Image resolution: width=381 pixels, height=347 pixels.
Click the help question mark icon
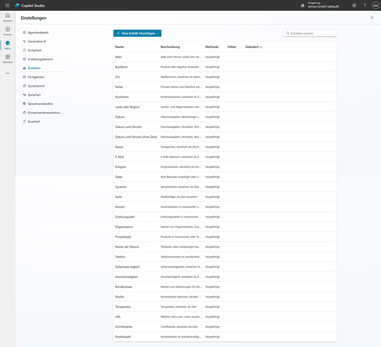click(365, 5)
